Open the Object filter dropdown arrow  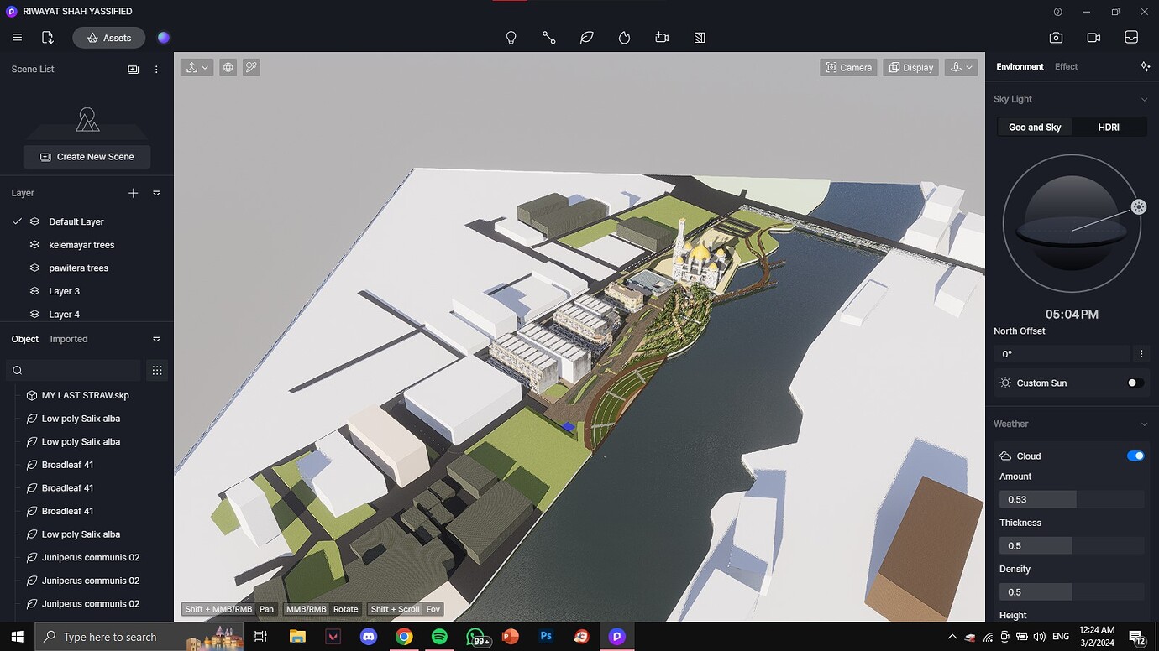(156, 339)
